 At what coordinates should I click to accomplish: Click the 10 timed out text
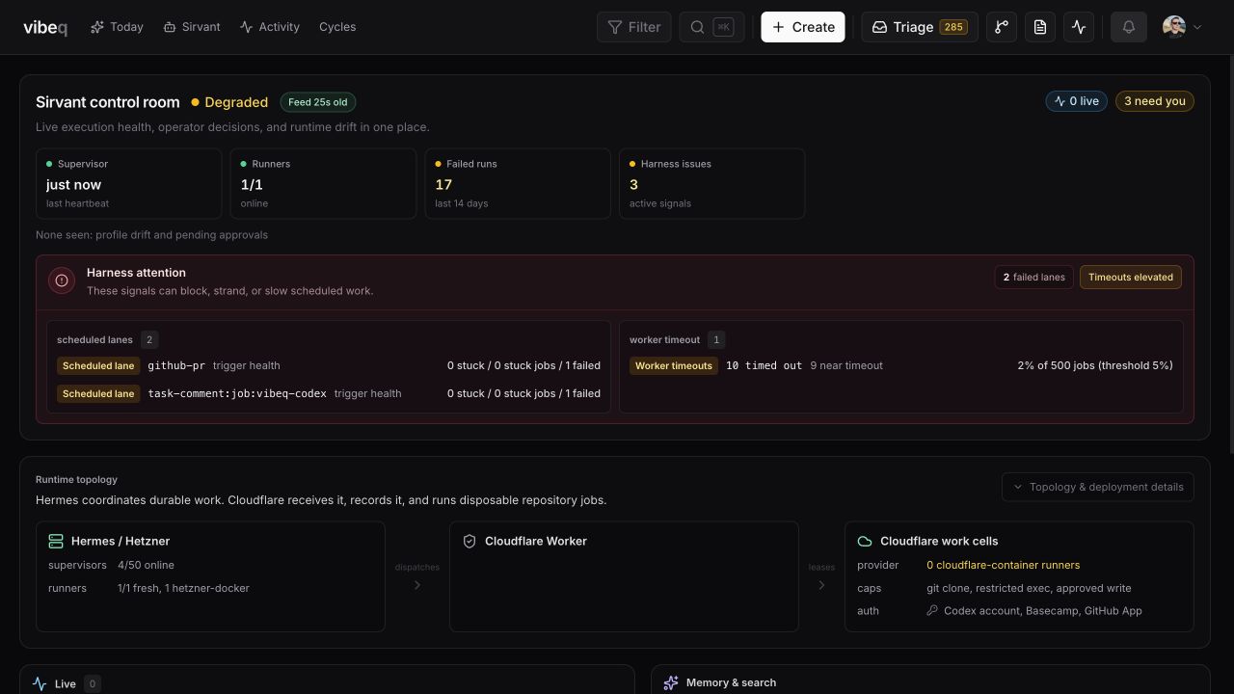click(764, 366)
